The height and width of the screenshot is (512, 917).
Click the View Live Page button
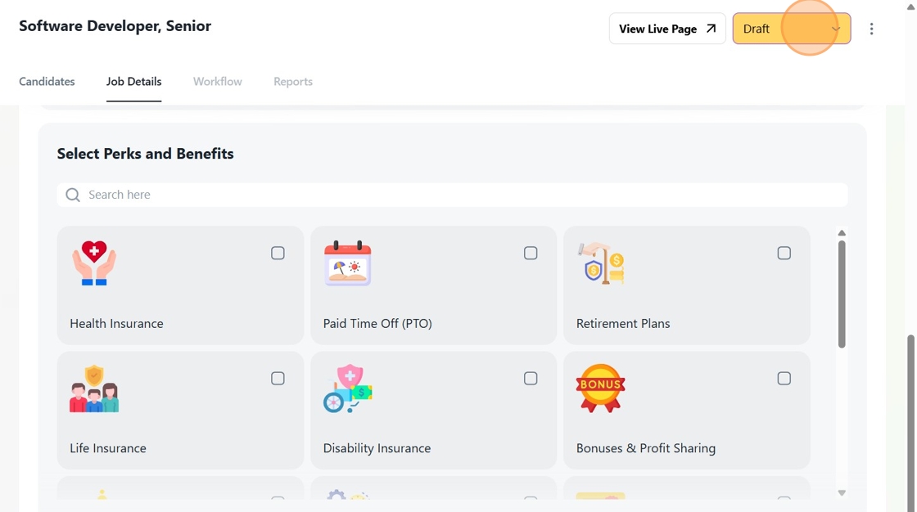[666, 29]
